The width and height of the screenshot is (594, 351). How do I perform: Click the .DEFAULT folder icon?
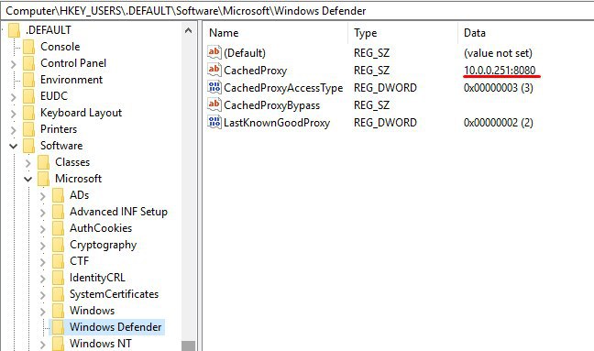[15, 30]
